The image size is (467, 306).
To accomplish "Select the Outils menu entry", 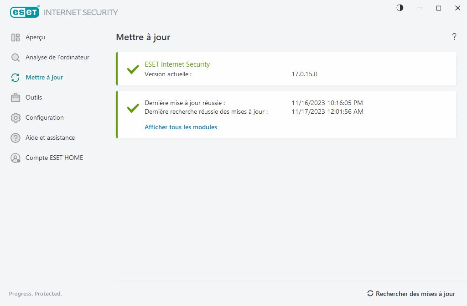I will coord(34,98).
